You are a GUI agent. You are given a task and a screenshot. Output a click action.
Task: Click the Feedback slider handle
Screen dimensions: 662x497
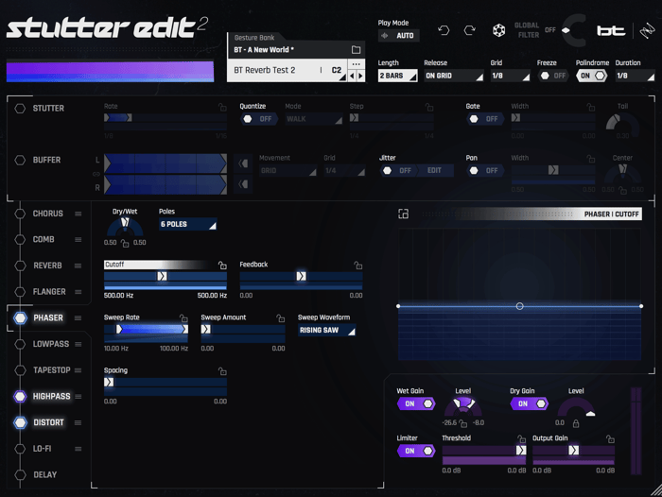coord(301,276)
